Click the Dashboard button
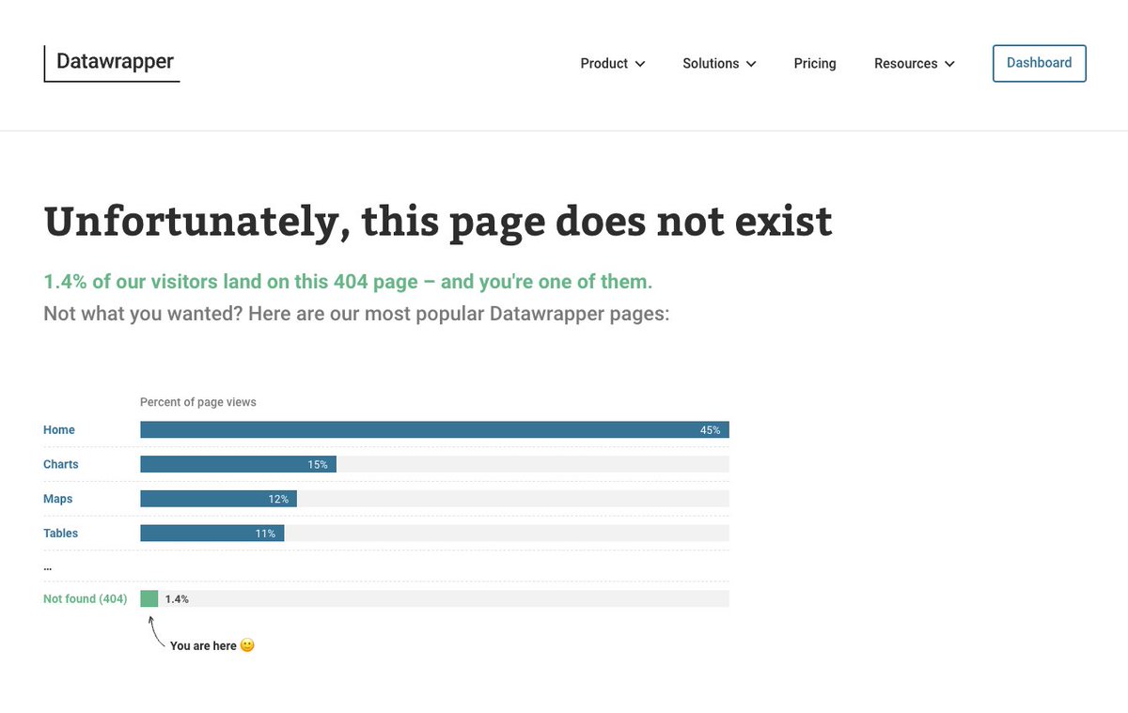The image size is (1128, 713). click(1040, 63)
